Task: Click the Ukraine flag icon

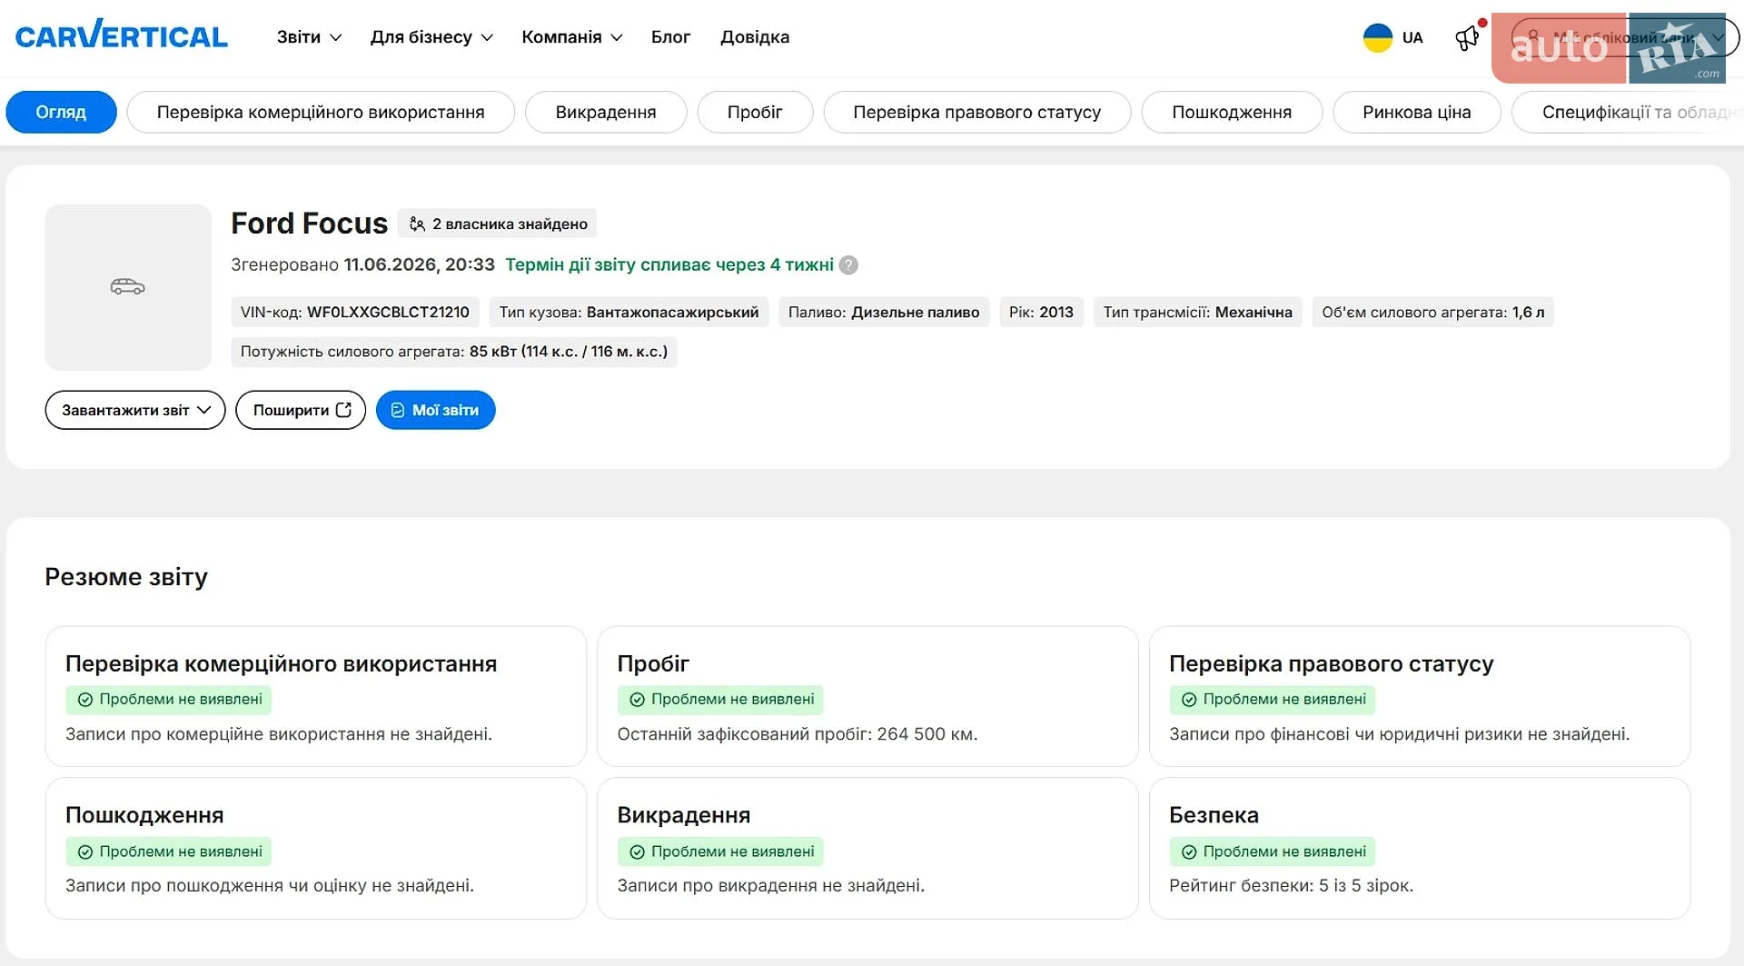Action: pyautogui.click(x=1378, y=37)
